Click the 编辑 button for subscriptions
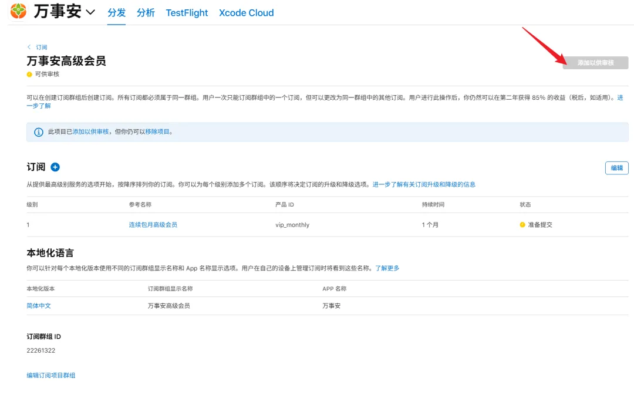 click(x=616, y=168)
